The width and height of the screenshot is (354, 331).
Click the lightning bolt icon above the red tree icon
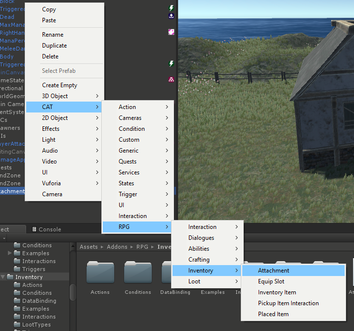tap(172, 64)
